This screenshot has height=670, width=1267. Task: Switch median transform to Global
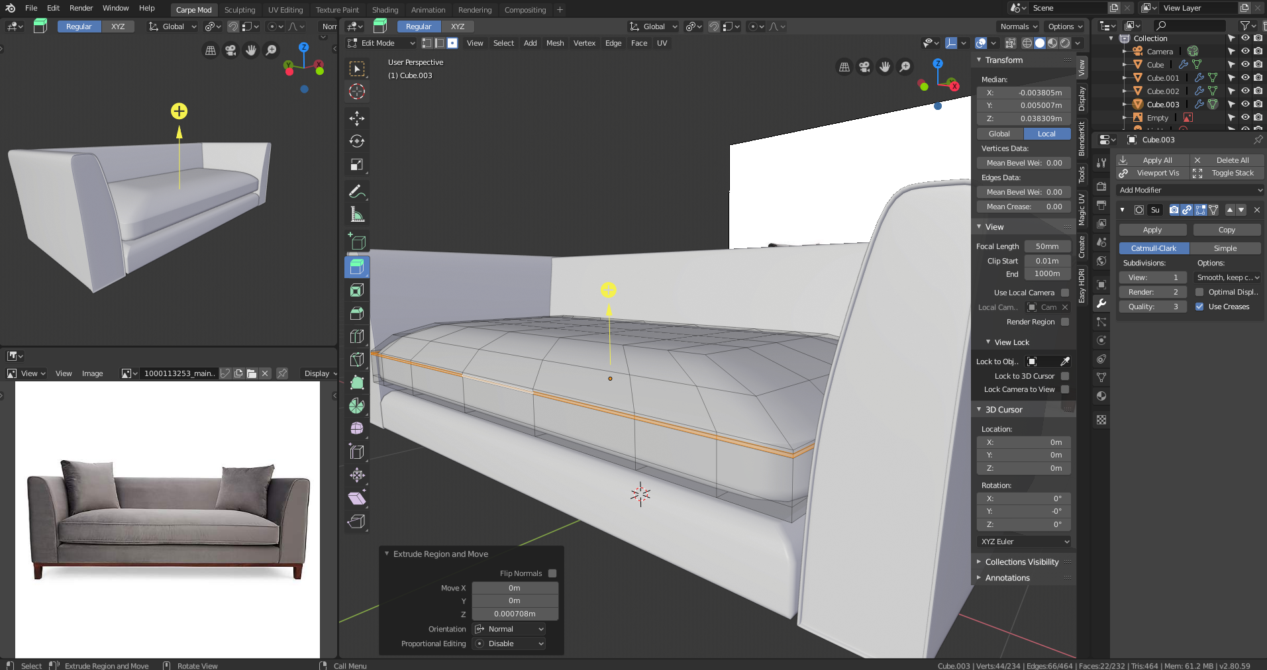pyautogui.click(x=999, y=134)
